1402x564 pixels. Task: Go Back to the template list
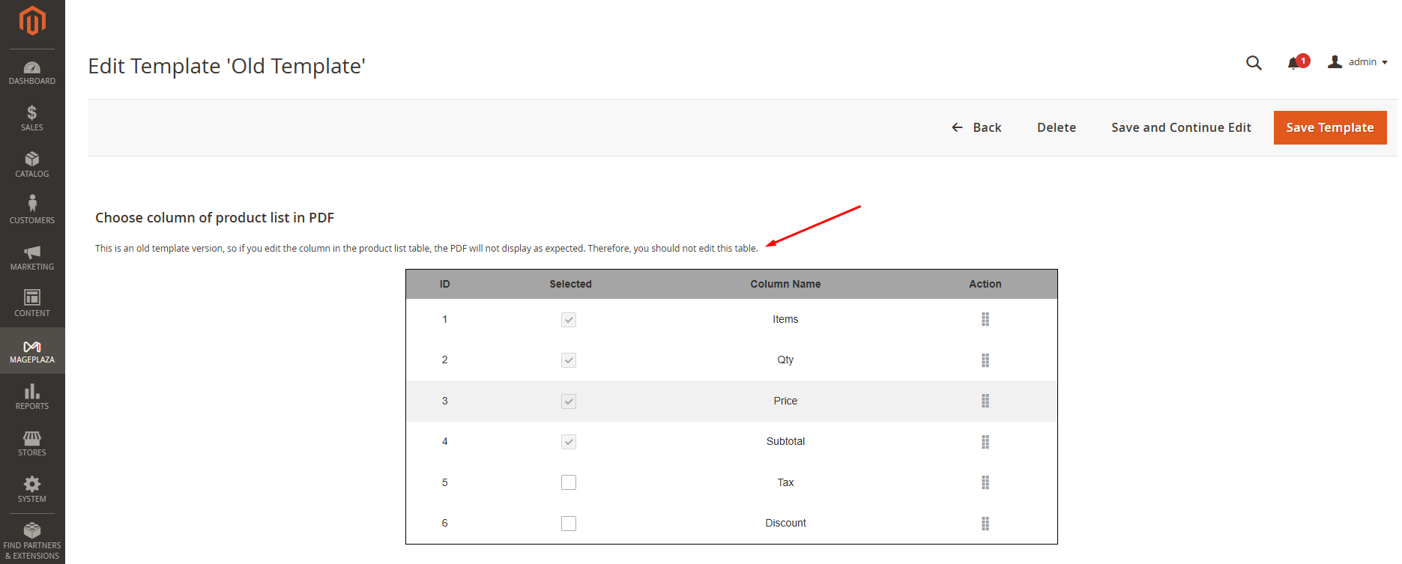(x=977, y=127)
